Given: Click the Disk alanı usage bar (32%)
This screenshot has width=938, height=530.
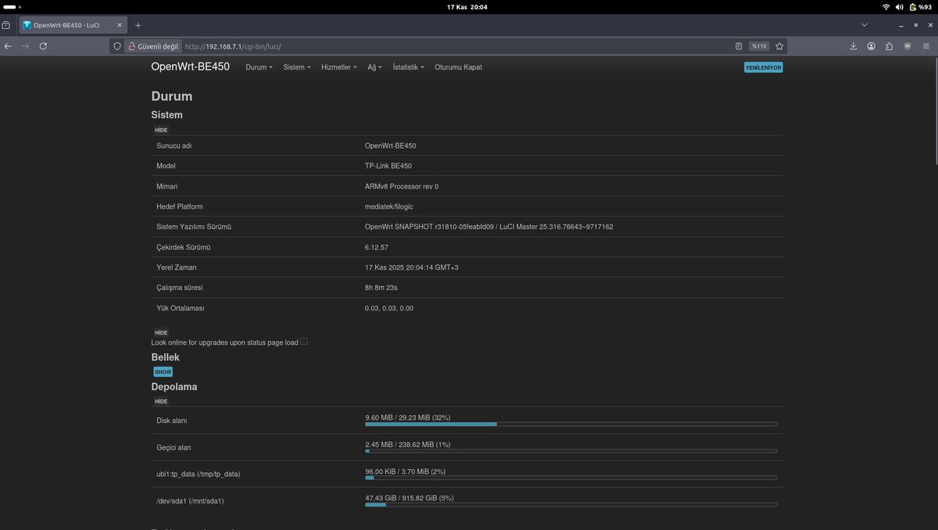Looking at the screenshot, I should [x=571, y=424].
